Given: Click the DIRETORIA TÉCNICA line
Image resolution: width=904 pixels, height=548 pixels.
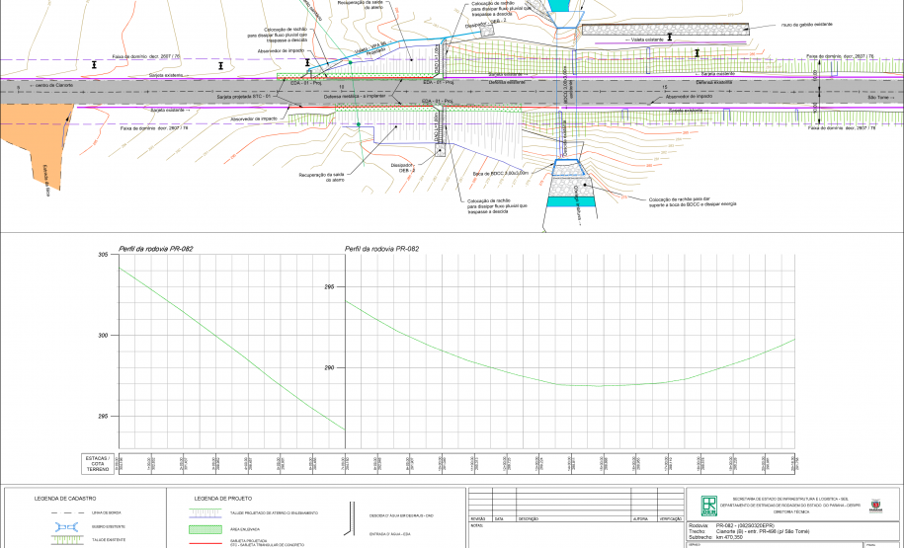Looking at the screenshot, I should (x=790, y=511).
